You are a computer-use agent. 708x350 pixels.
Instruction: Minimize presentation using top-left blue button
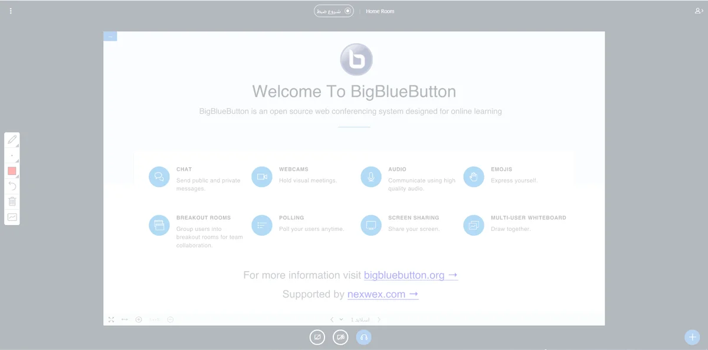(x=110, y=37)
